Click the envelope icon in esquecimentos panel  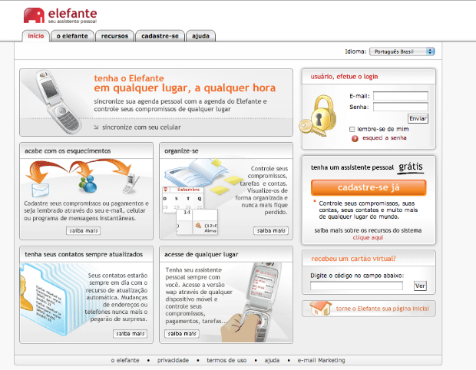[x=41, y=190]
